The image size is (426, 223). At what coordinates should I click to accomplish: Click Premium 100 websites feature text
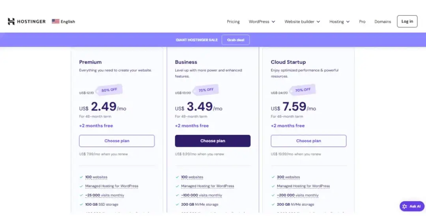pyautogui.click(x=96, y=177)
